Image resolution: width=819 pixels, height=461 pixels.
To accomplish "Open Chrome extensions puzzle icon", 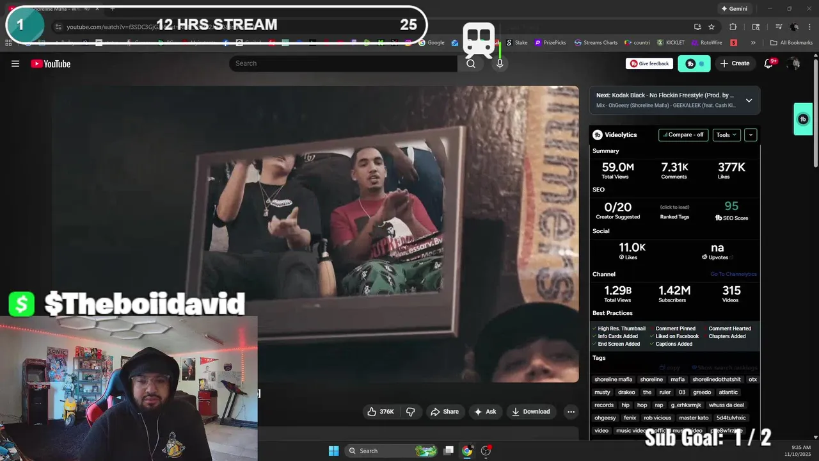I will (733, 27).
